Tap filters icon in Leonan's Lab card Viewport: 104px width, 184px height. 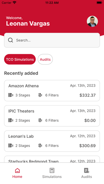point(40,145)
